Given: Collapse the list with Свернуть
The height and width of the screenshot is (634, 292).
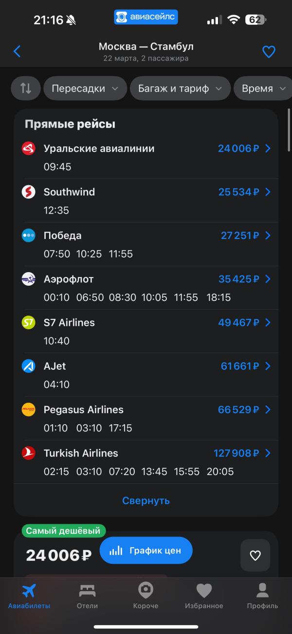Looking at the screenshot, I should pyautogui.click(x=146, y=500).
